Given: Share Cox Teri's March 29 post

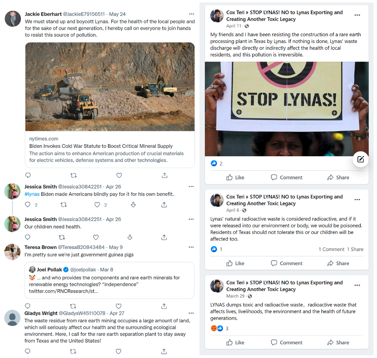Looking at the screenshot, I should click(x=338, y=343).
